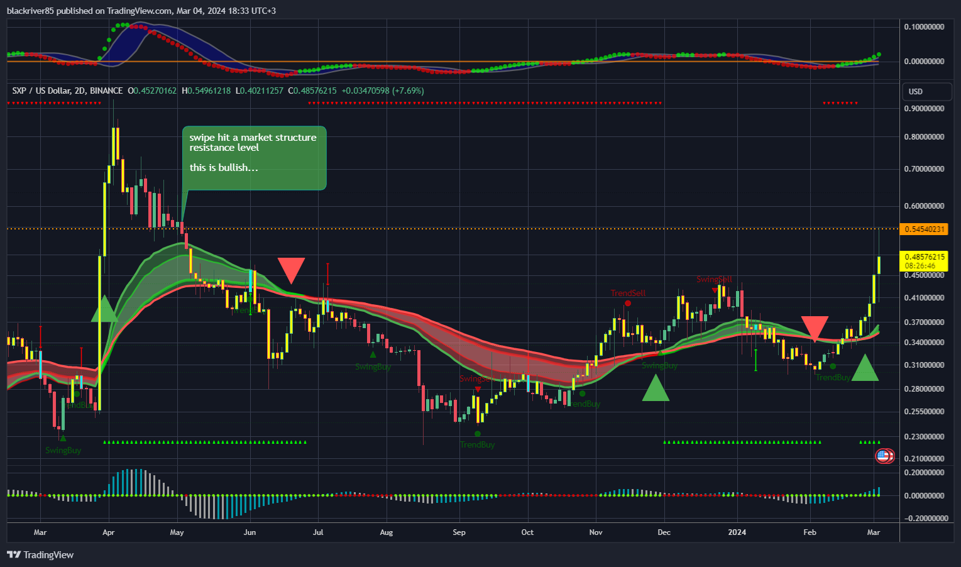Click the high value H0.54961218

pos(206,91)
